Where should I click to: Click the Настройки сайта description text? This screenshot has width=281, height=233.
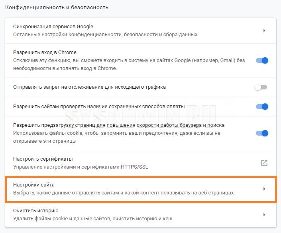123,193
